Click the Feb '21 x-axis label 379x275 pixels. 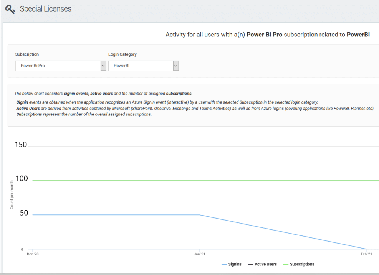point(366,254)
